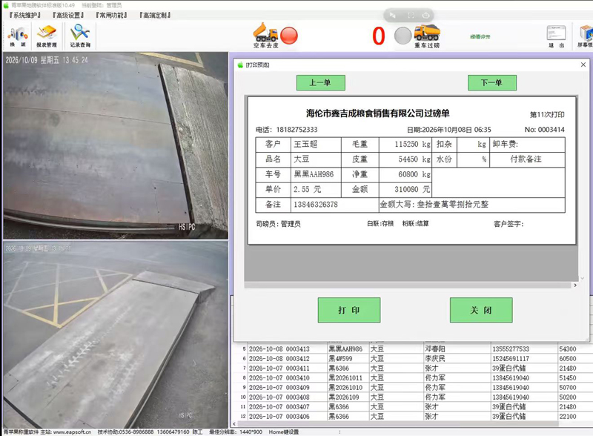Click the power icon in floating overlay
The image size is (593, 436).
(425, 16)
